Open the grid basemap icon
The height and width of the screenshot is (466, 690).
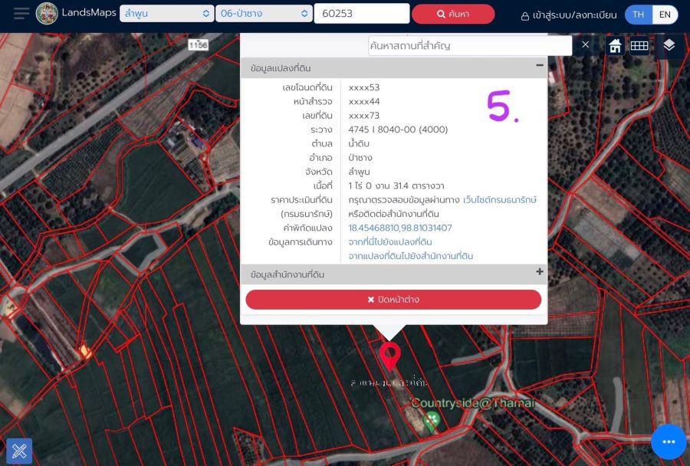coord(639,46)
